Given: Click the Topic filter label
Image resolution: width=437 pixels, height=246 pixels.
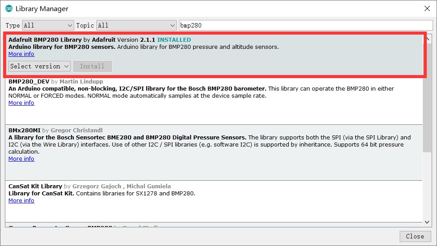Looking at the screenshot, I should [85, 25].
